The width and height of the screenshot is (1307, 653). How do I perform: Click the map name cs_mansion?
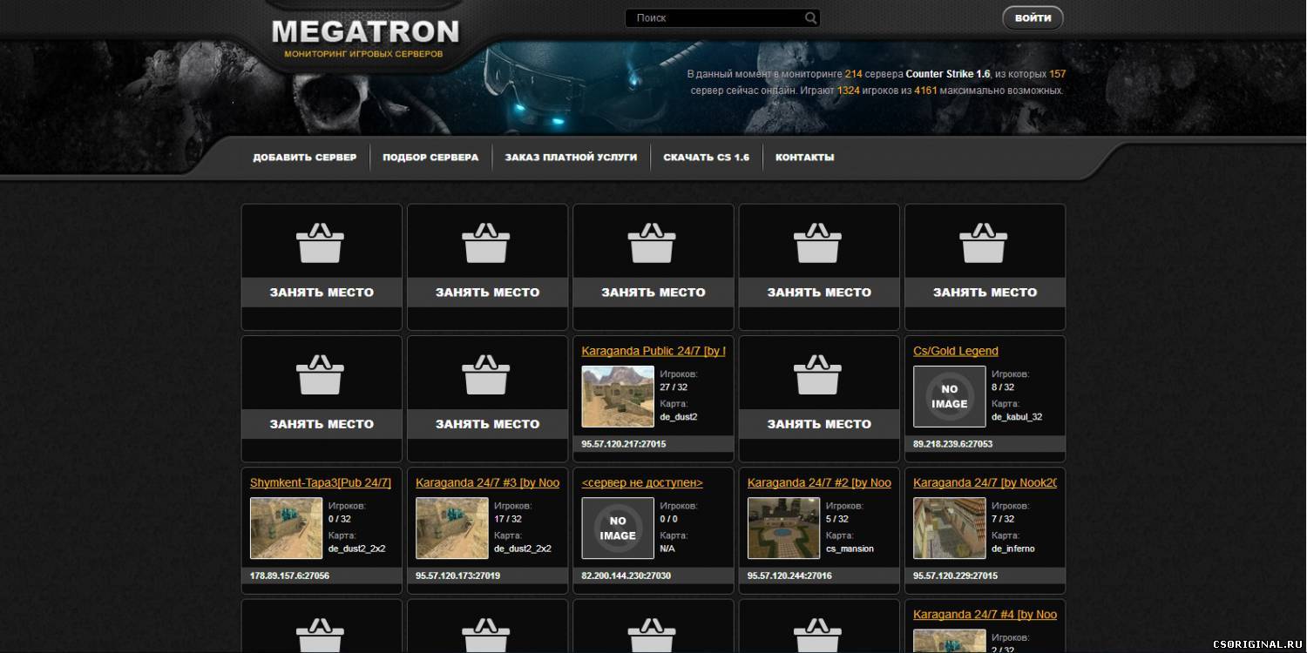850,549
